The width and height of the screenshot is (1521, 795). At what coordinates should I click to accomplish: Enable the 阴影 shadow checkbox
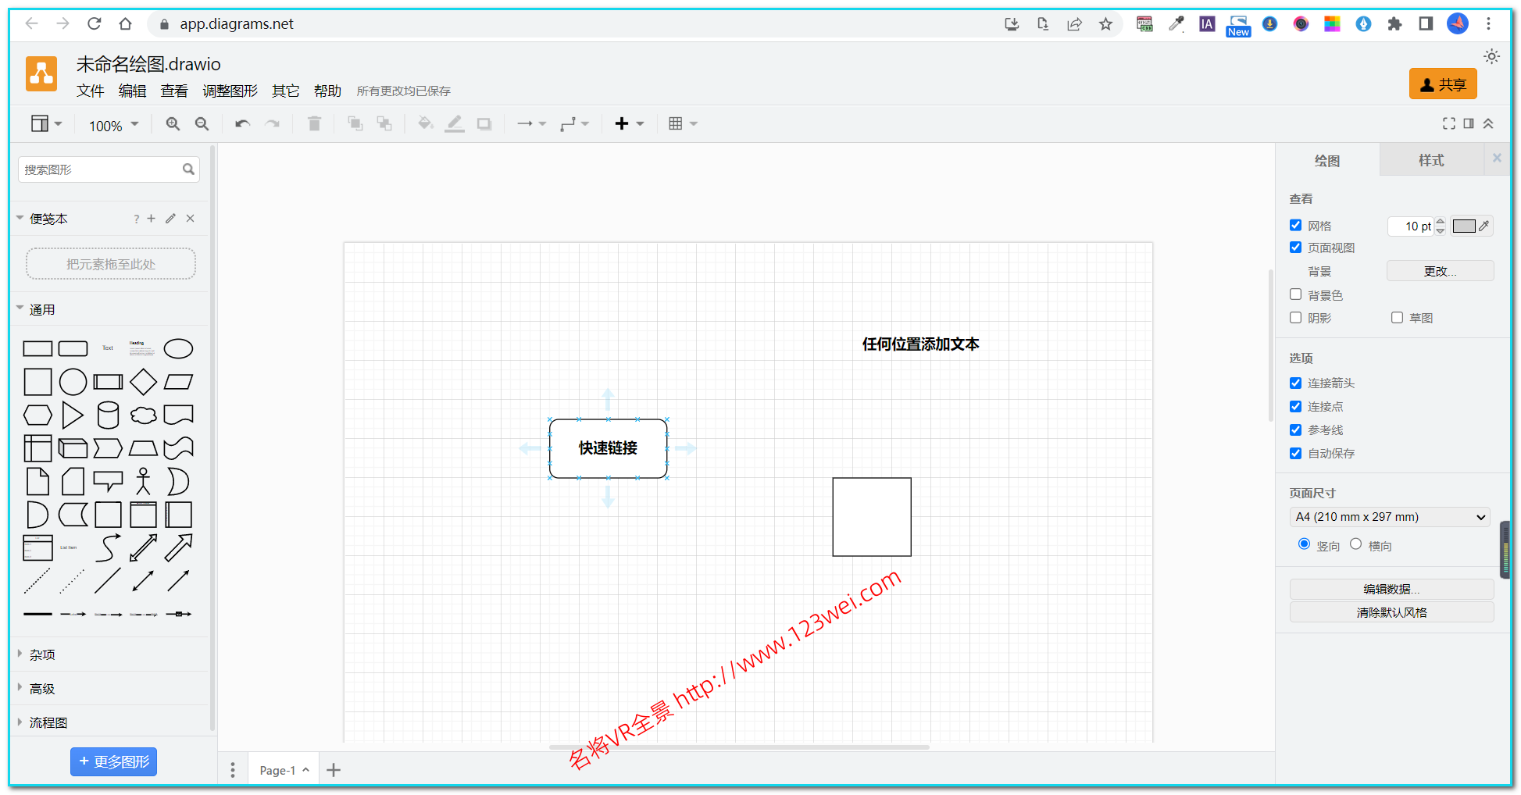[1295, 318]
